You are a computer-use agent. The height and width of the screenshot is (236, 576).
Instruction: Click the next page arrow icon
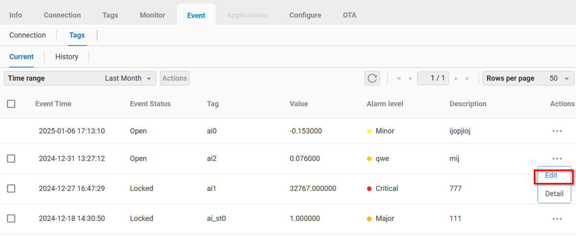pos(456,79)
